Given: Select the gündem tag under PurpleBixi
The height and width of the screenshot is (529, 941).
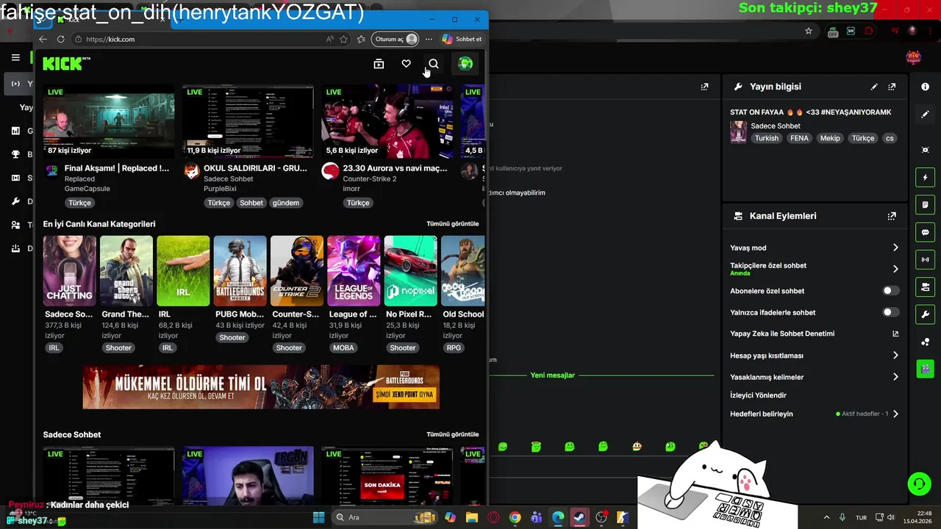Looking at the screenshot, I should pos(286,203).
